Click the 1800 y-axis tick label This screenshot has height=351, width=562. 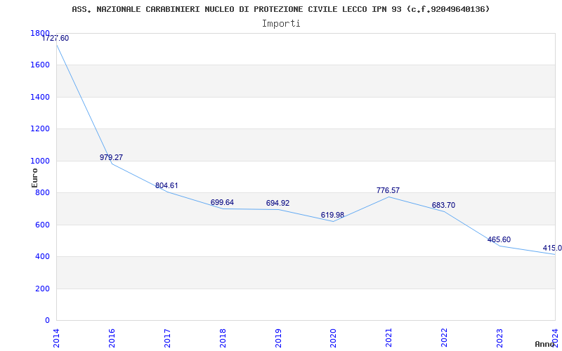(x=40, y=33)
